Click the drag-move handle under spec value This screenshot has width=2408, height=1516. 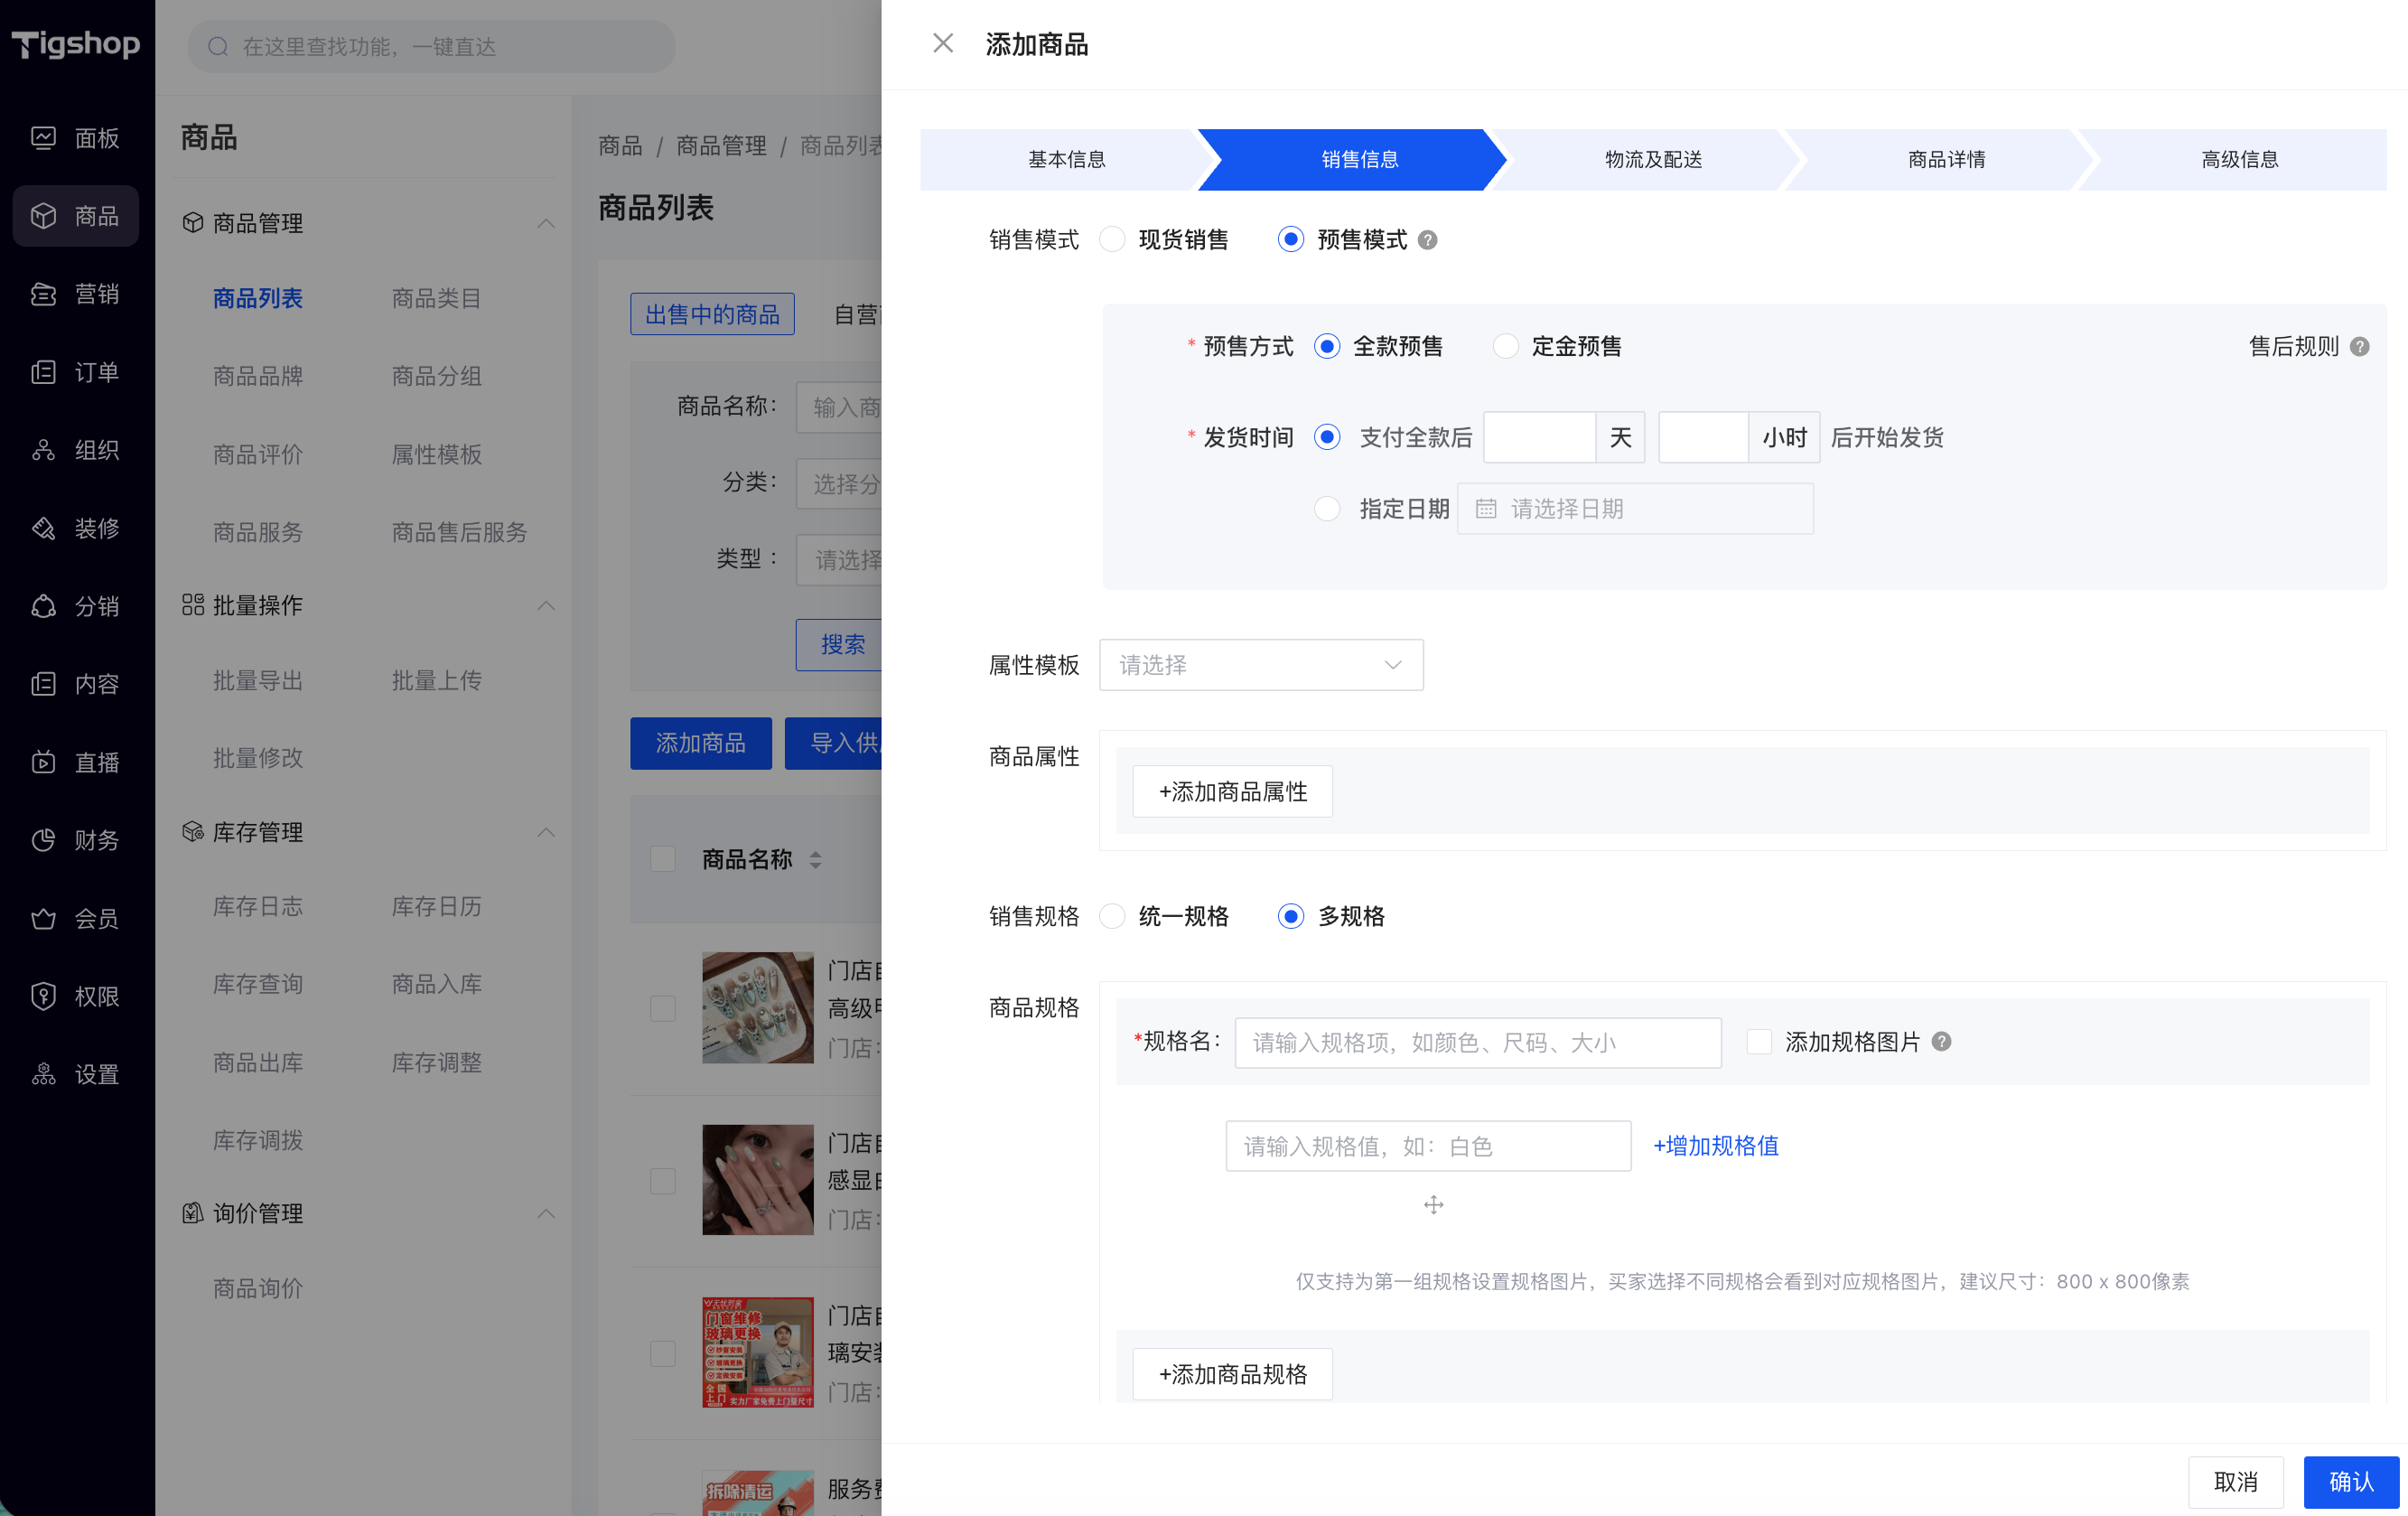(1433, 1205)
